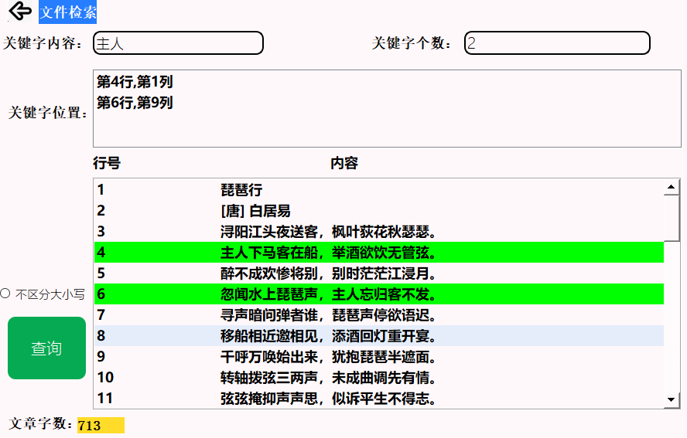The image size is (687, 438).
Task: Select the 第4行,第1列 position entry
Action: point(135,82)
